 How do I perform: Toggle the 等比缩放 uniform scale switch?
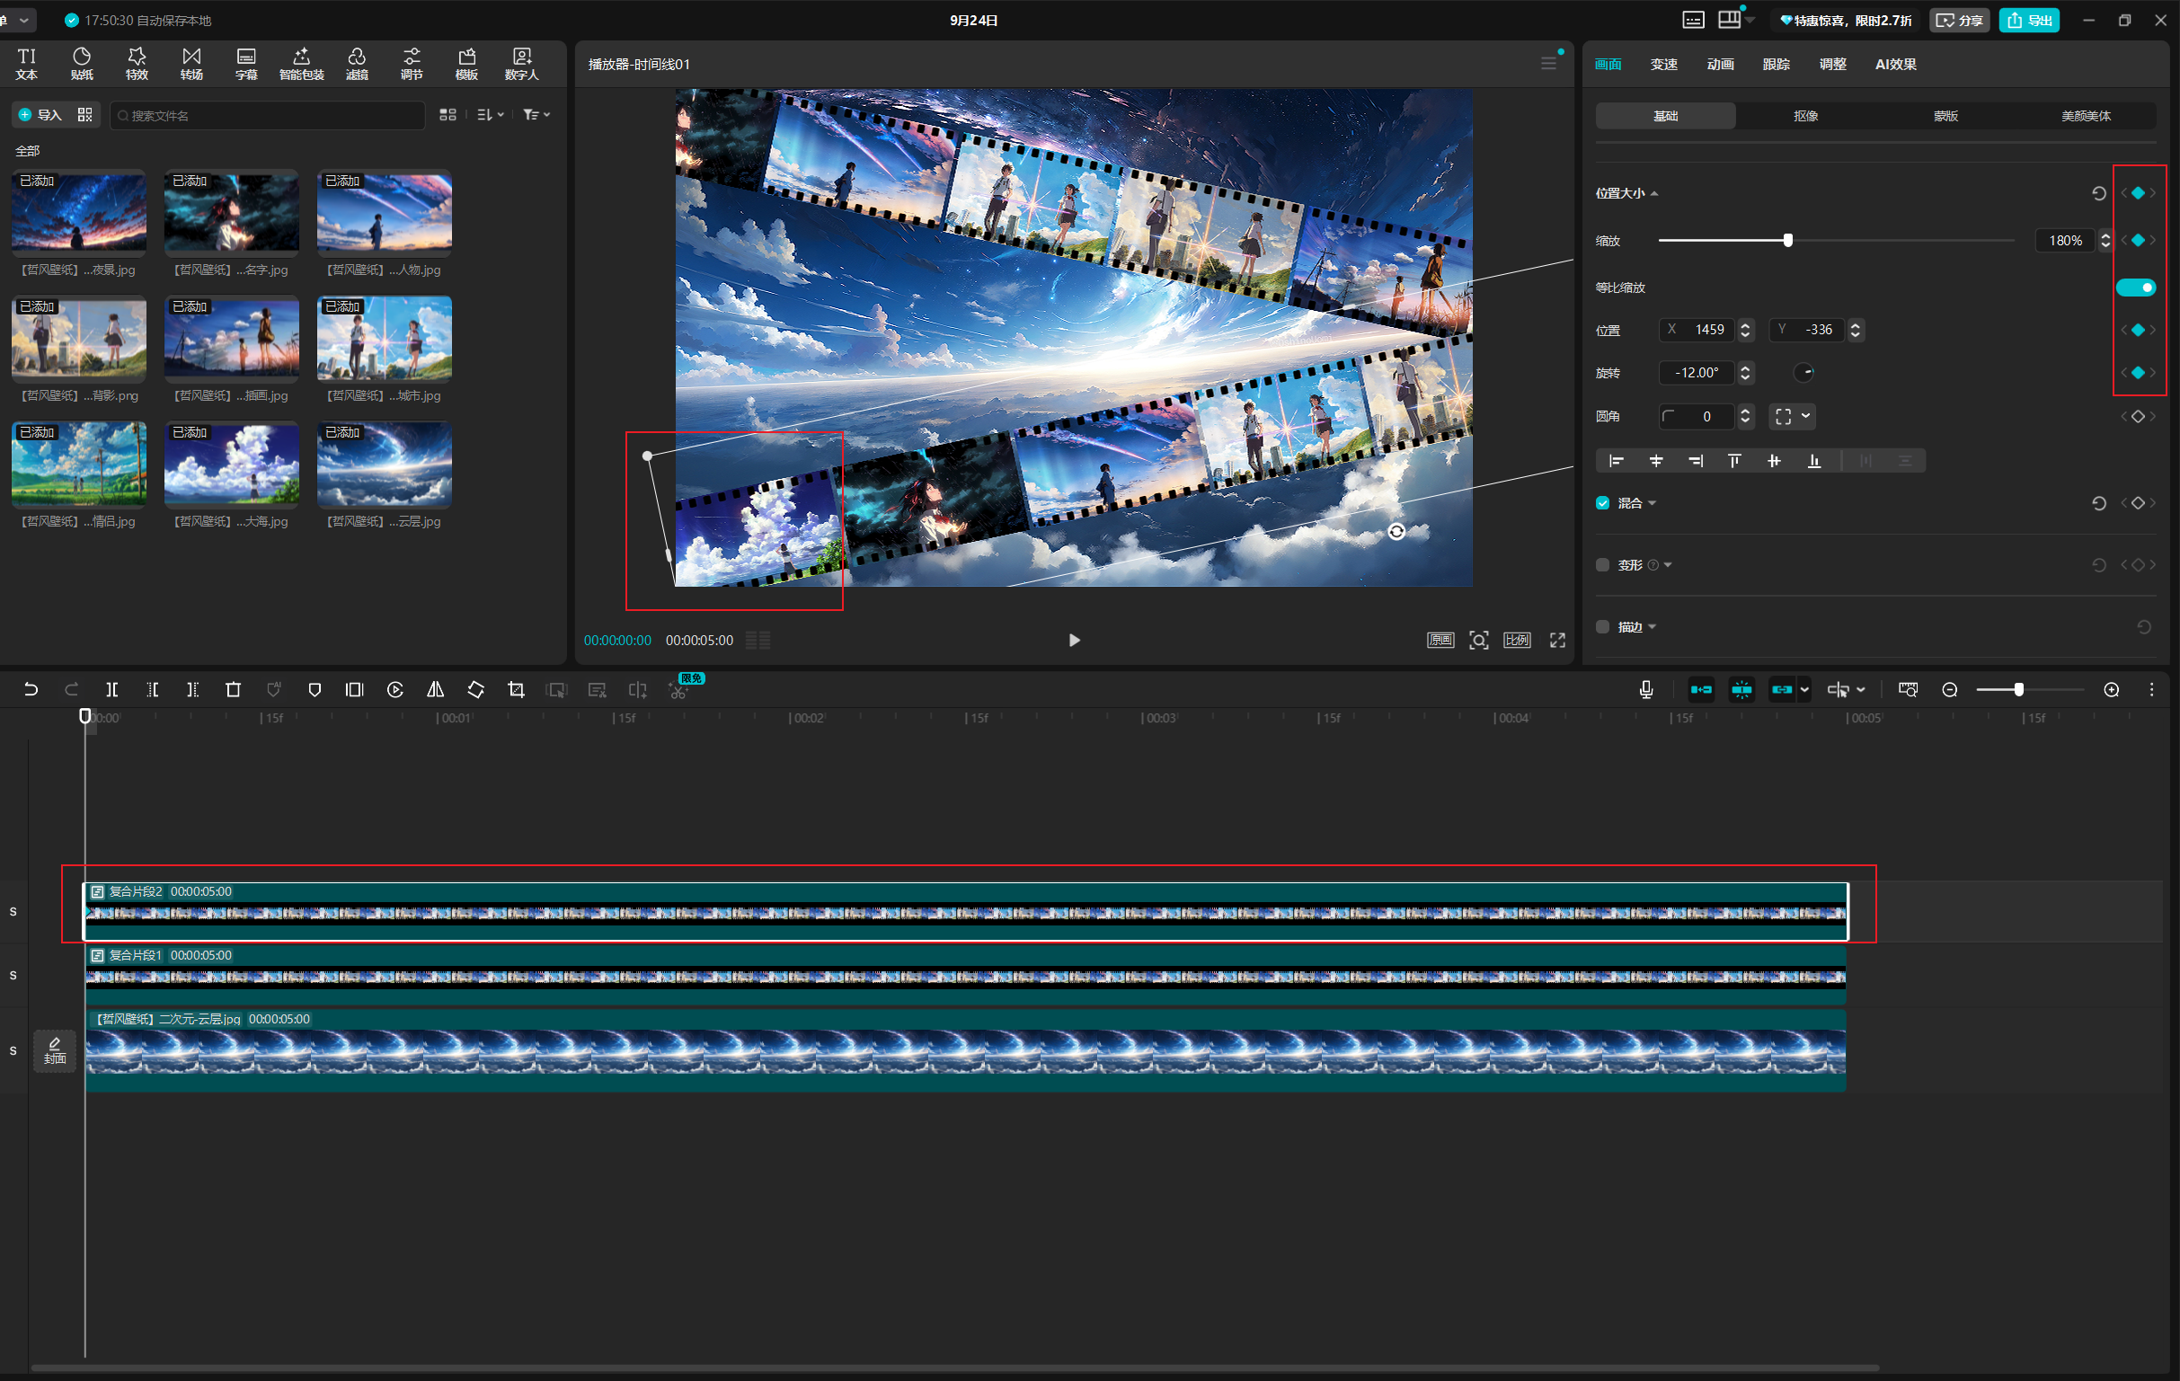[x=2136, y=288]
